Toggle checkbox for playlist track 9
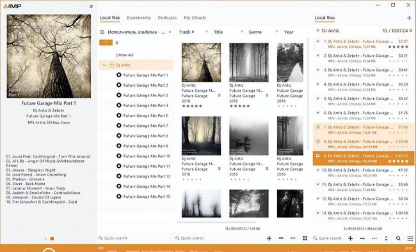416x252 pixels. (318, 156)
